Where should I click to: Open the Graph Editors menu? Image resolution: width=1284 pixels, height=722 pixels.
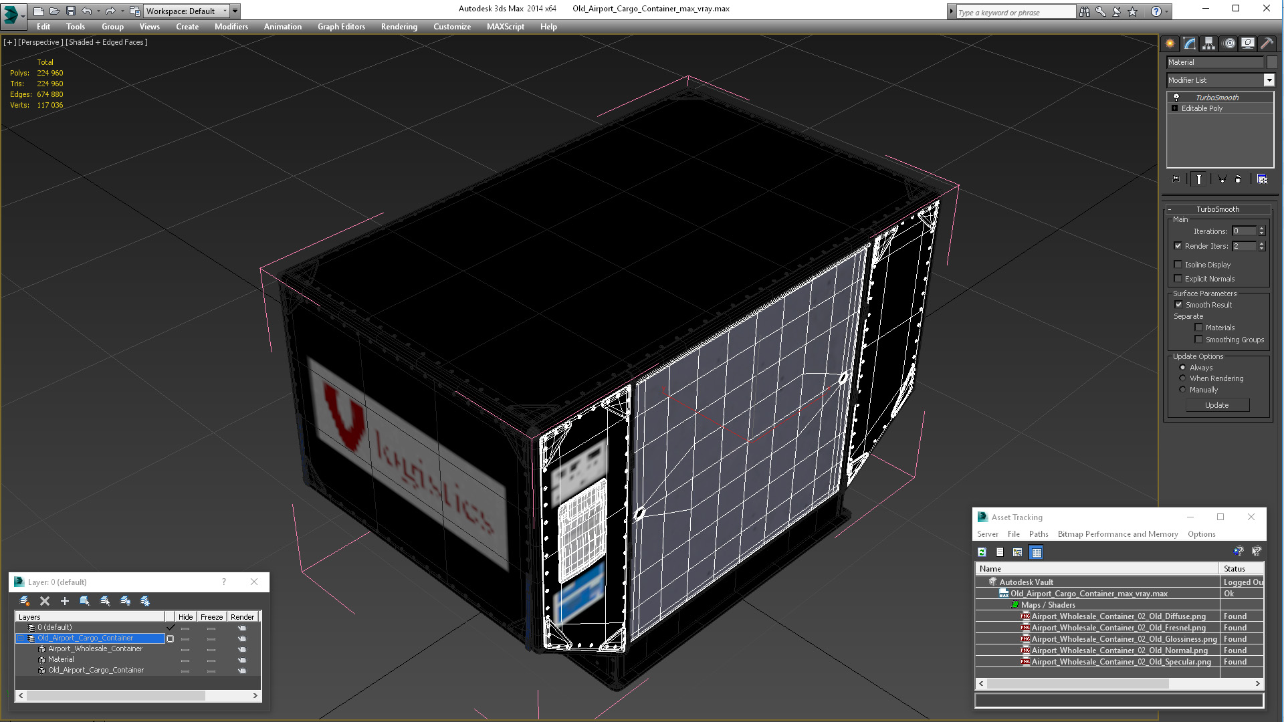(x=341, y=27)
